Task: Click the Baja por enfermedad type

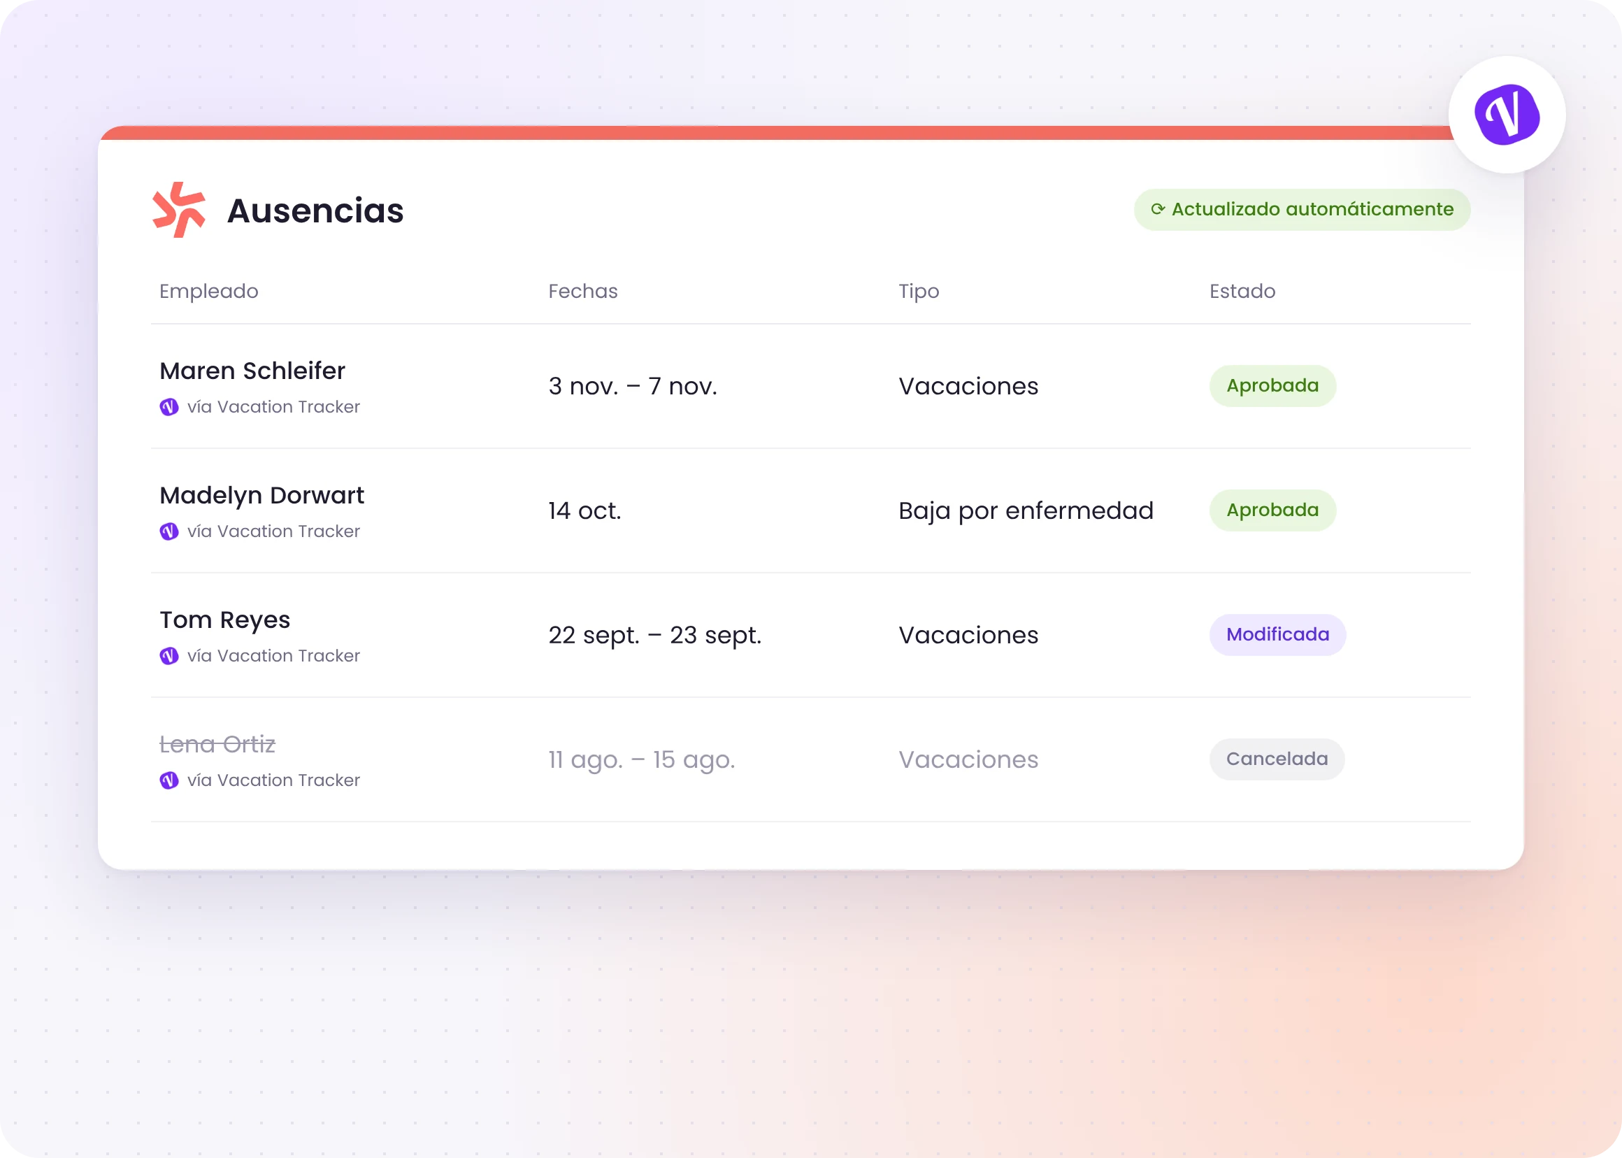Action: [1025, 510]
